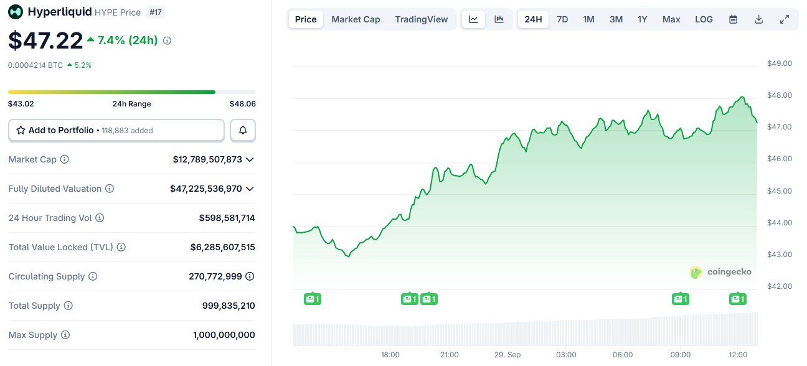807x366 pixels.
Task: Click info icon beside Total Value Locked
Action: pos(121,247)
